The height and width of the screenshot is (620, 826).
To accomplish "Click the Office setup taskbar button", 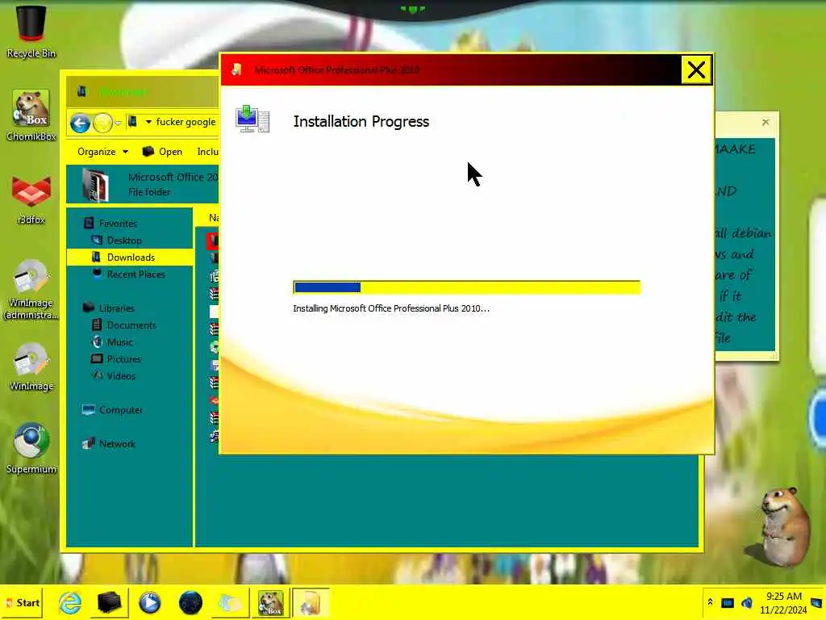I will tap(311, 602).
